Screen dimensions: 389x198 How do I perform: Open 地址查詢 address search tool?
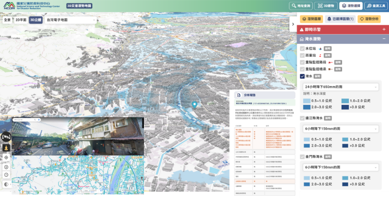301,6
